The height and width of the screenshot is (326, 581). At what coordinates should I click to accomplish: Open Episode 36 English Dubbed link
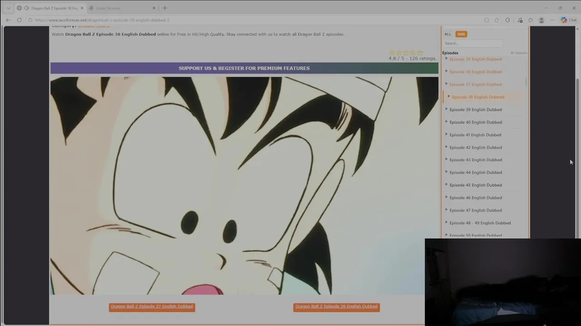click(476, 72)
